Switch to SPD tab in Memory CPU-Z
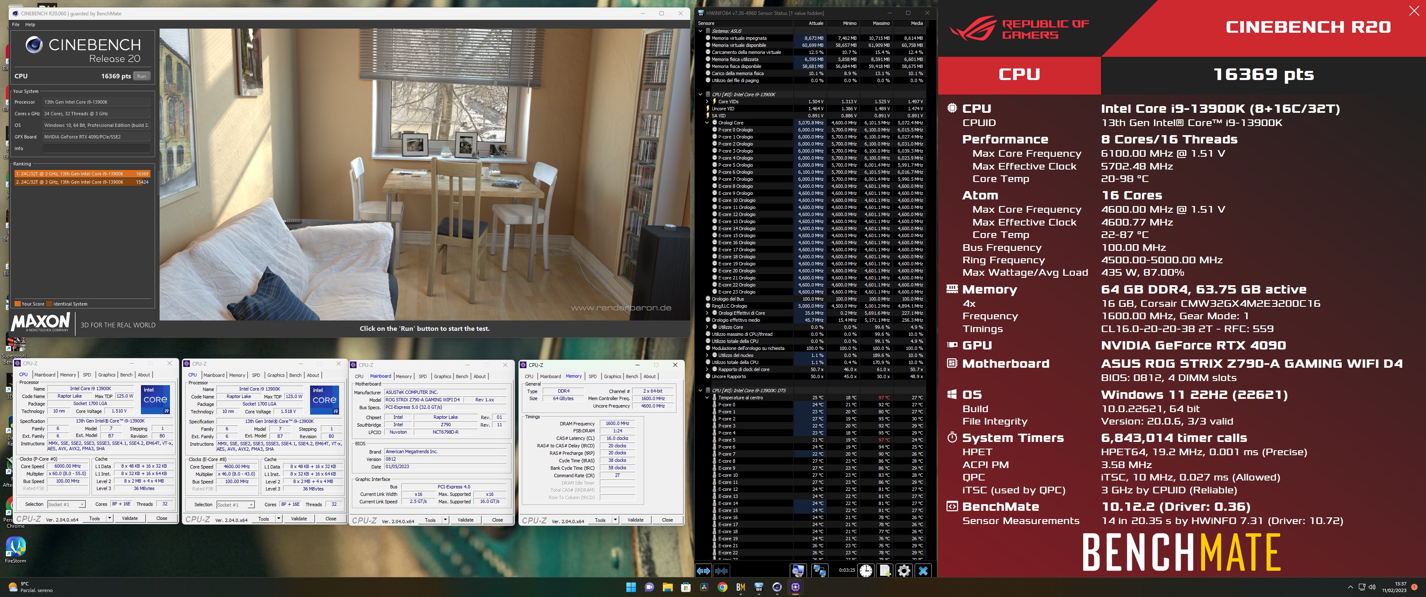This screenshot has height=597, width=1426. [592, 376]
